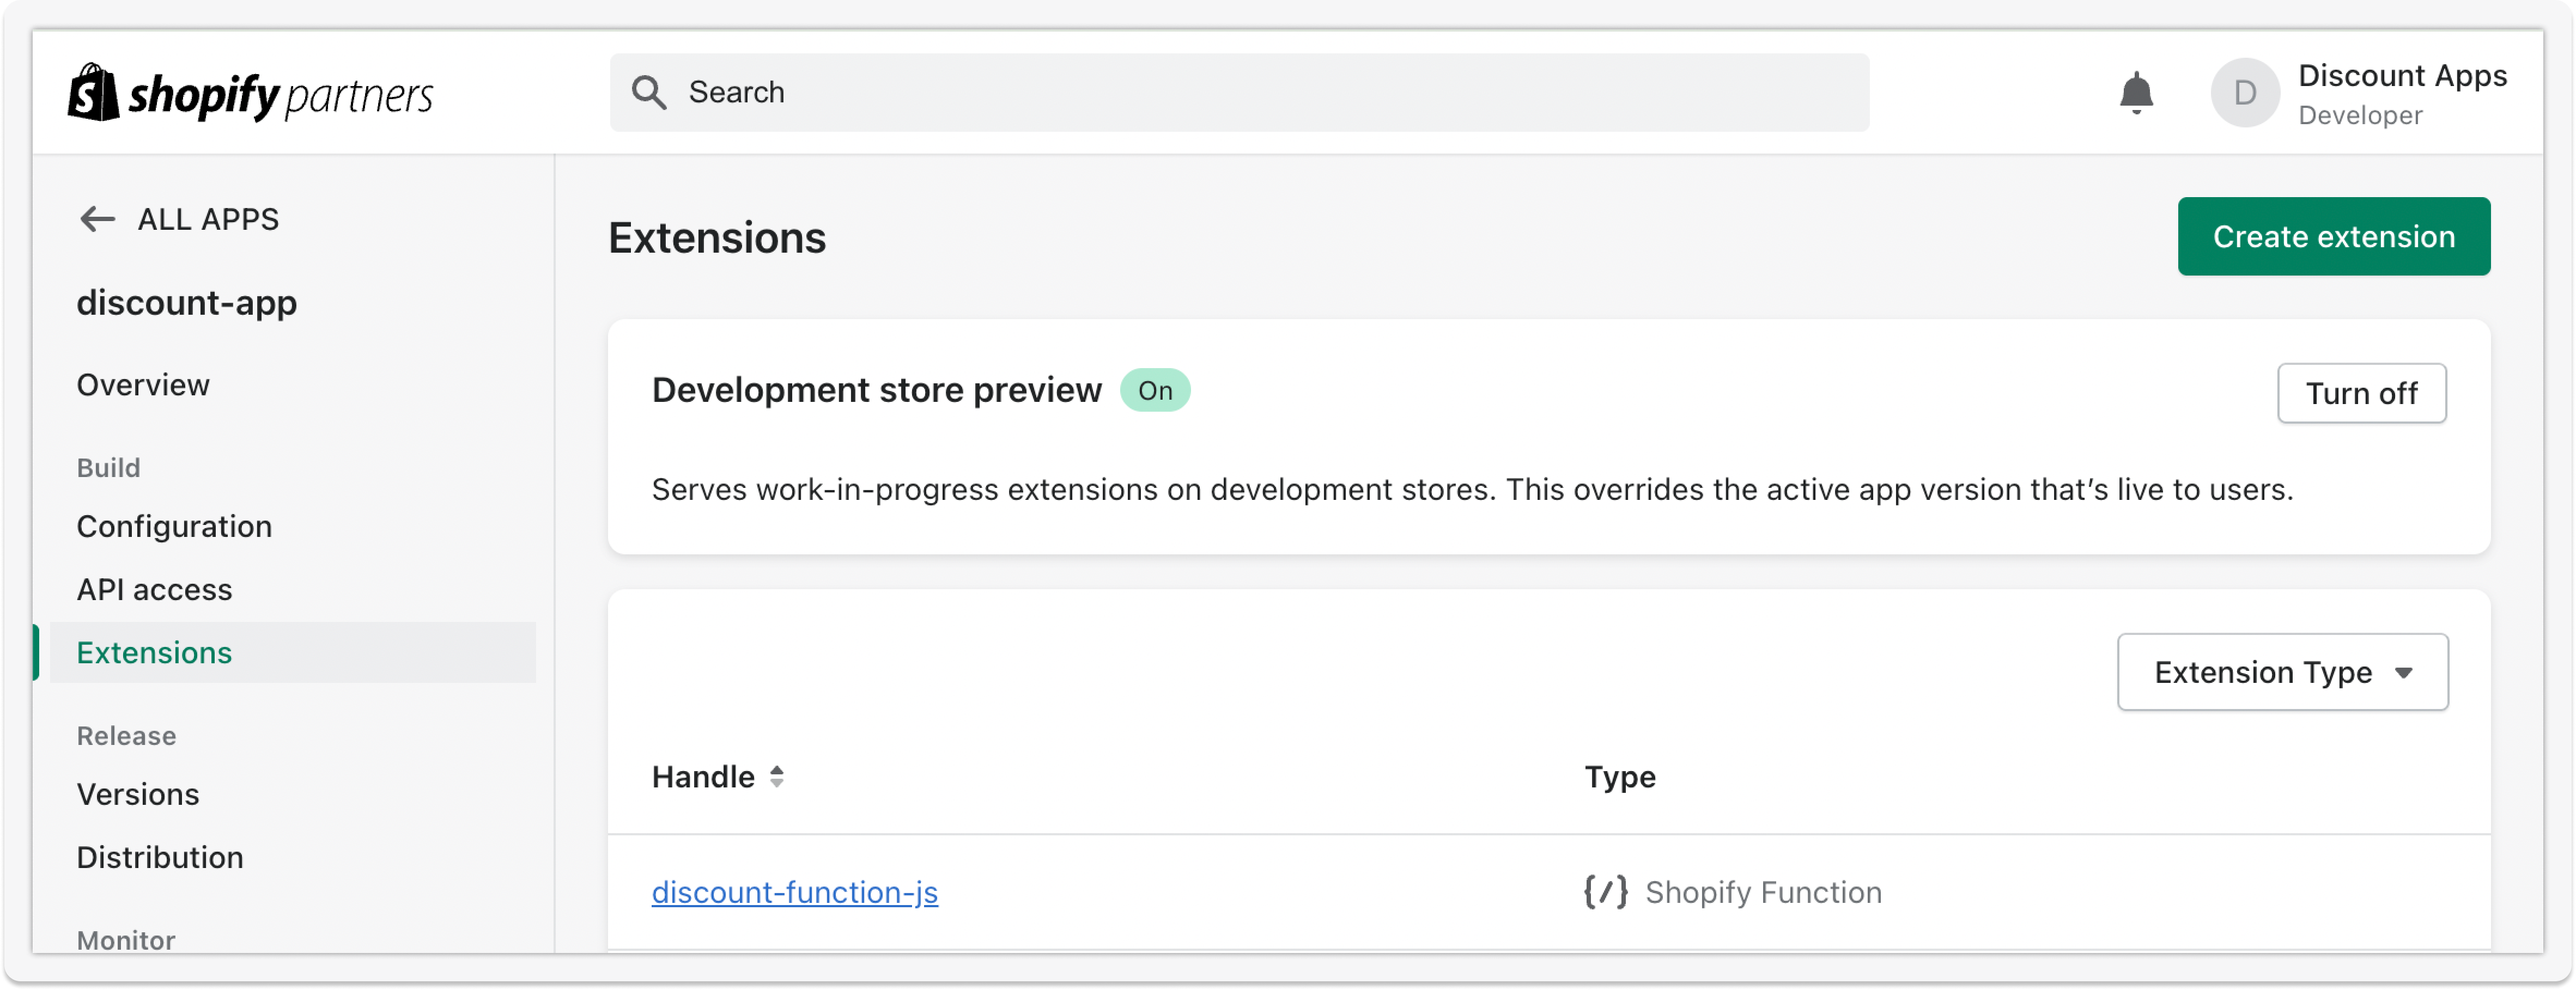Viewport: 2576px width, 990px height.
Task: Turn off development store preview
Action: [2361, 394]
